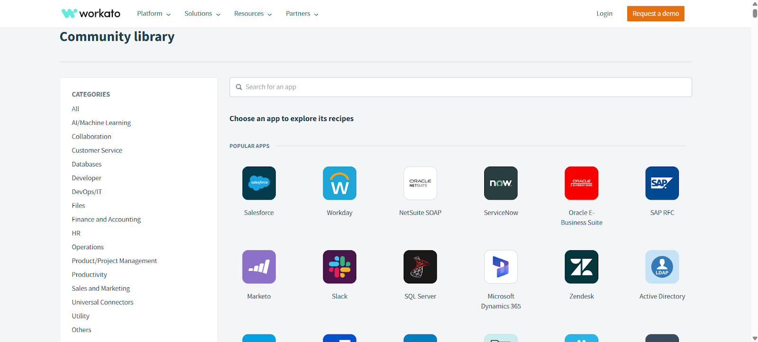The height and width of the screenshot is (342, 758).
Task: Choose the Databases category
Action: tap(87, 164)
